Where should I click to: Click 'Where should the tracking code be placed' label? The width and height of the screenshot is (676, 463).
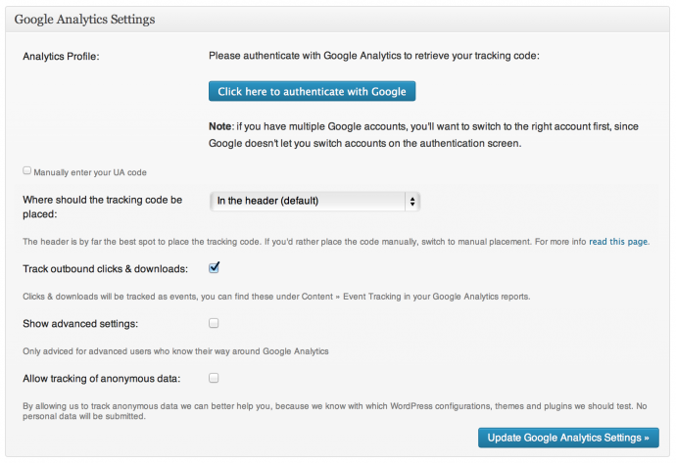[x=103, y=207]
